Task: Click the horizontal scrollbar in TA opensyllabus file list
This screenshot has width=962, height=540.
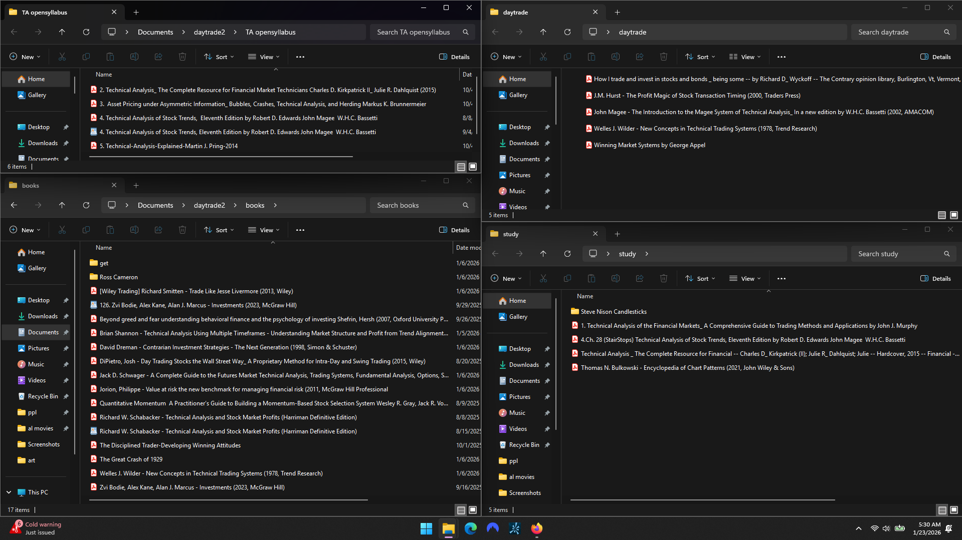Action: point(221,157)
